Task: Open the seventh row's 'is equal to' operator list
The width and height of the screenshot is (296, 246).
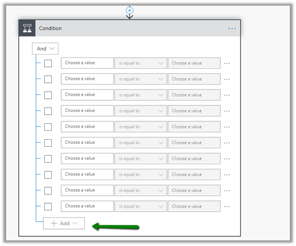Action: 140,159
